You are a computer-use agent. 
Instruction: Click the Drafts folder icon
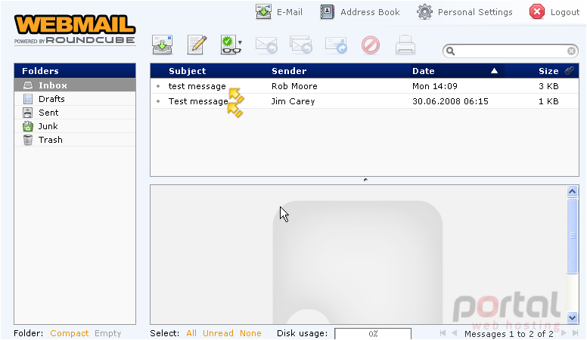pyautogui.click(x=28, y=99)
